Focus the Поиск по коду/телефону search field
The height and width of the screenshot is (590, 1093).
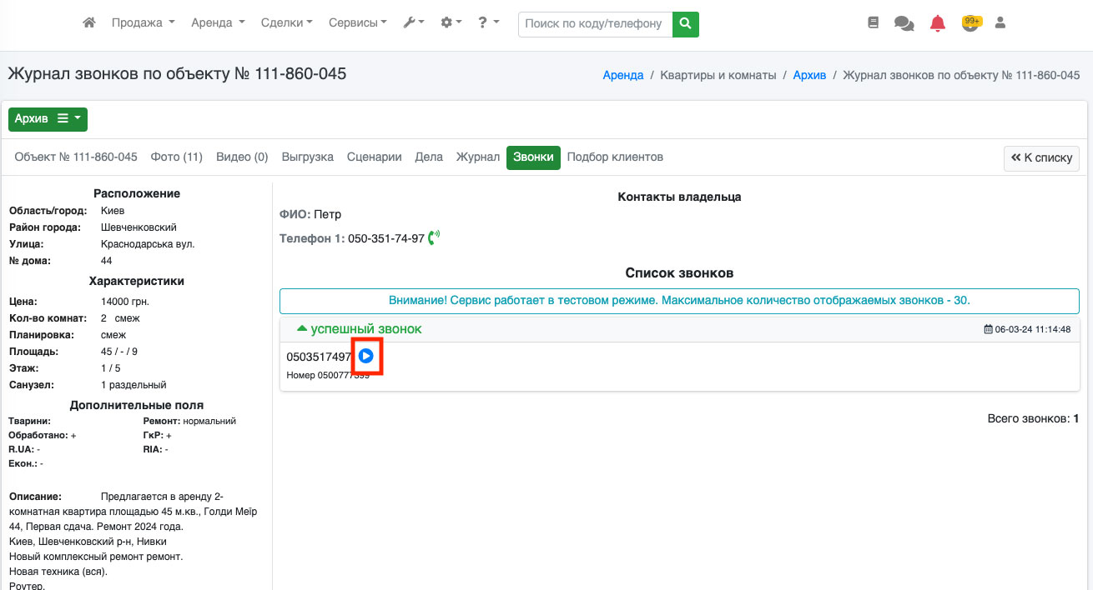(x=595, y=24)
